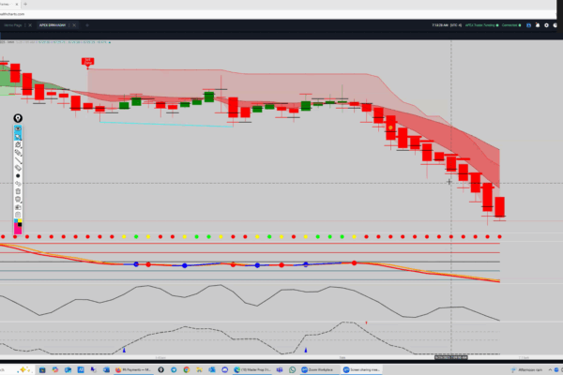
Task: Select the black dot marker tool
Action: (x=18, y=175)
